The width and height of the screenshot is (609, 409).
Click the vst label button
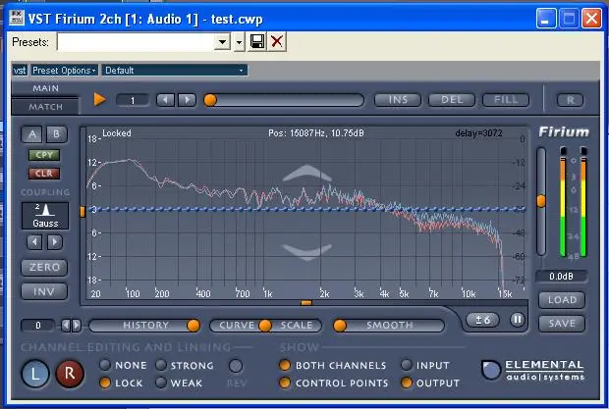coord(20,71)
